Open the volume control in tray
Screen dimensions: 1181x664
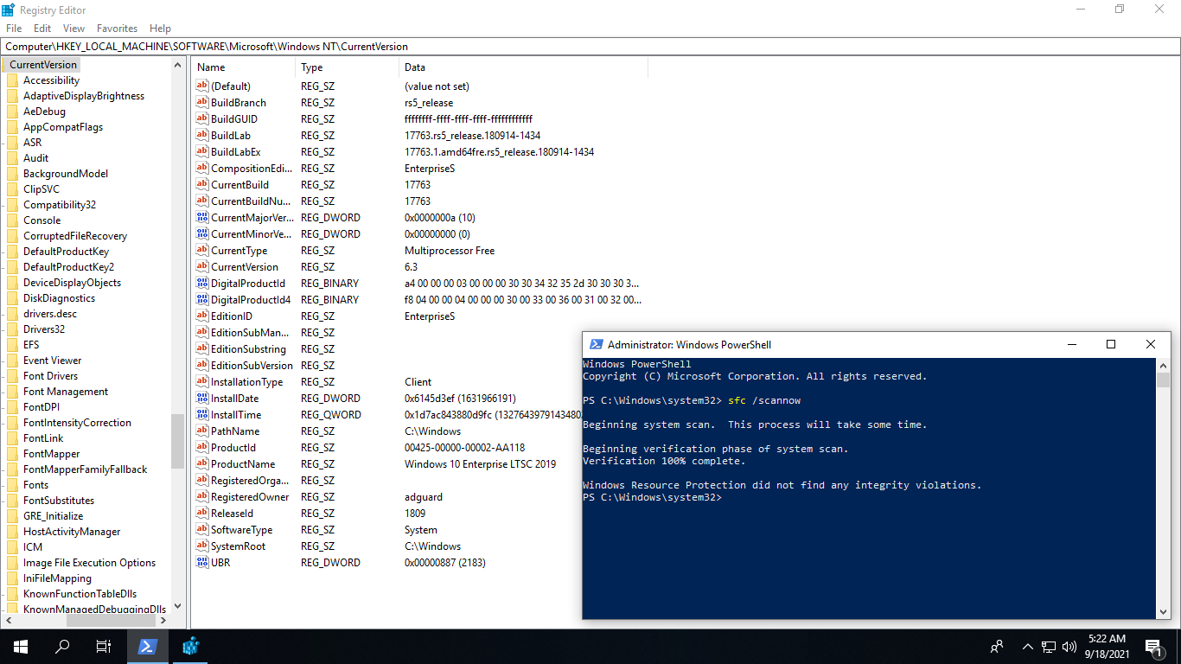point(1069,646)
